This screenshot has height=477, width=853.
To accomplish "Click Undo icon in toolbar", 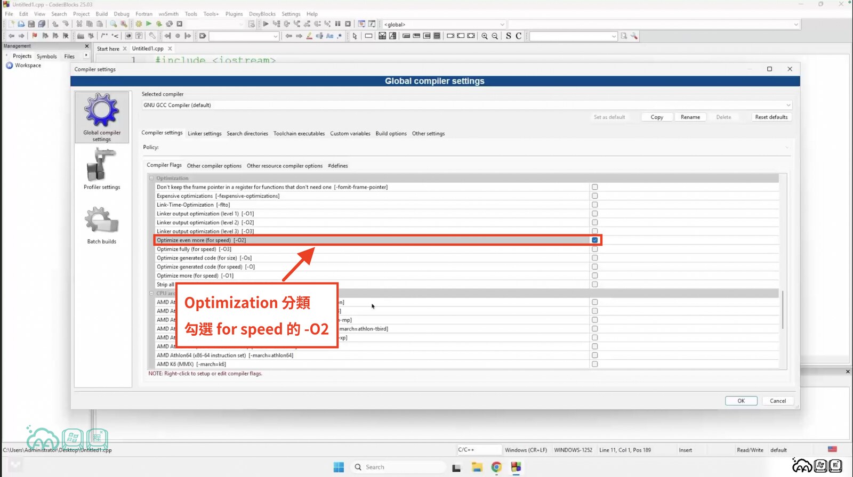I will coord(55,24).
